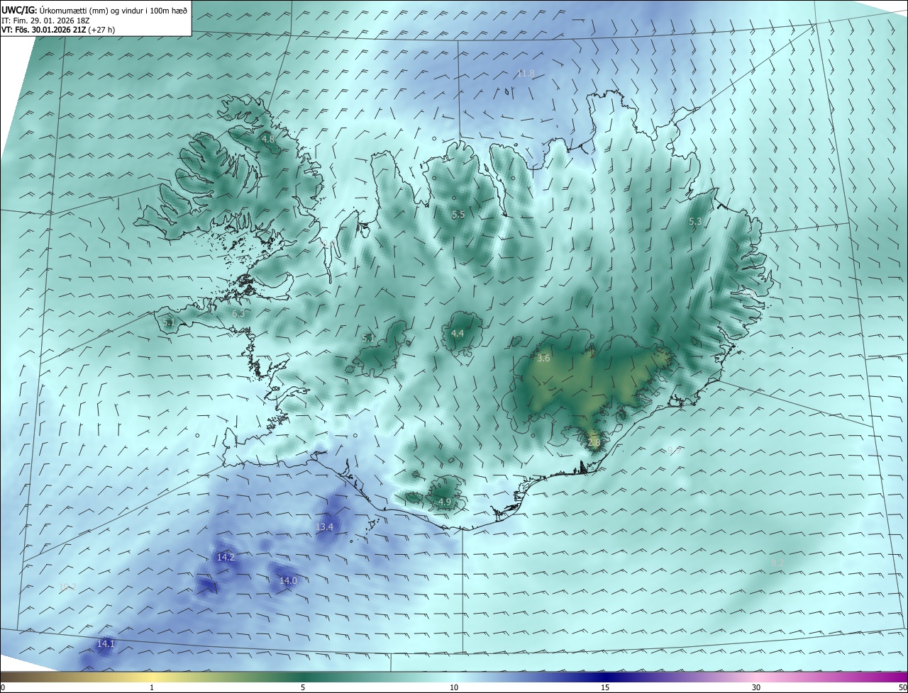
Task: Click the 10.2 value in the southwest sea
Action: 67,587
